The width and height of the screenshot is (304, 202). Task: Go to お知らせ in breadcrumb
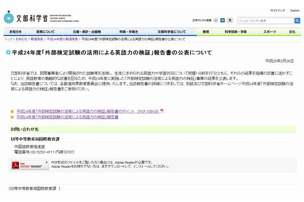tap(21, 39)
